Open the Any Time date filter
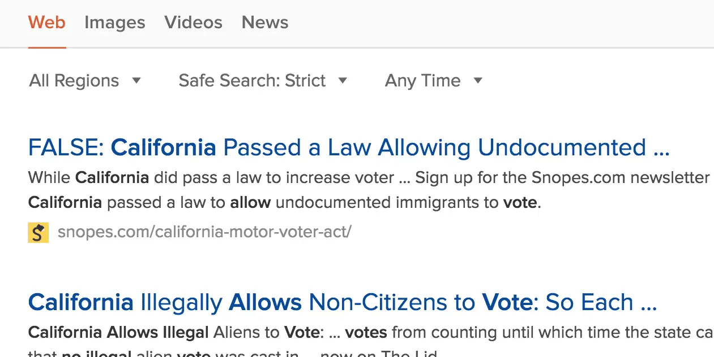Screen dimensions: 714x357 [422, 81]
